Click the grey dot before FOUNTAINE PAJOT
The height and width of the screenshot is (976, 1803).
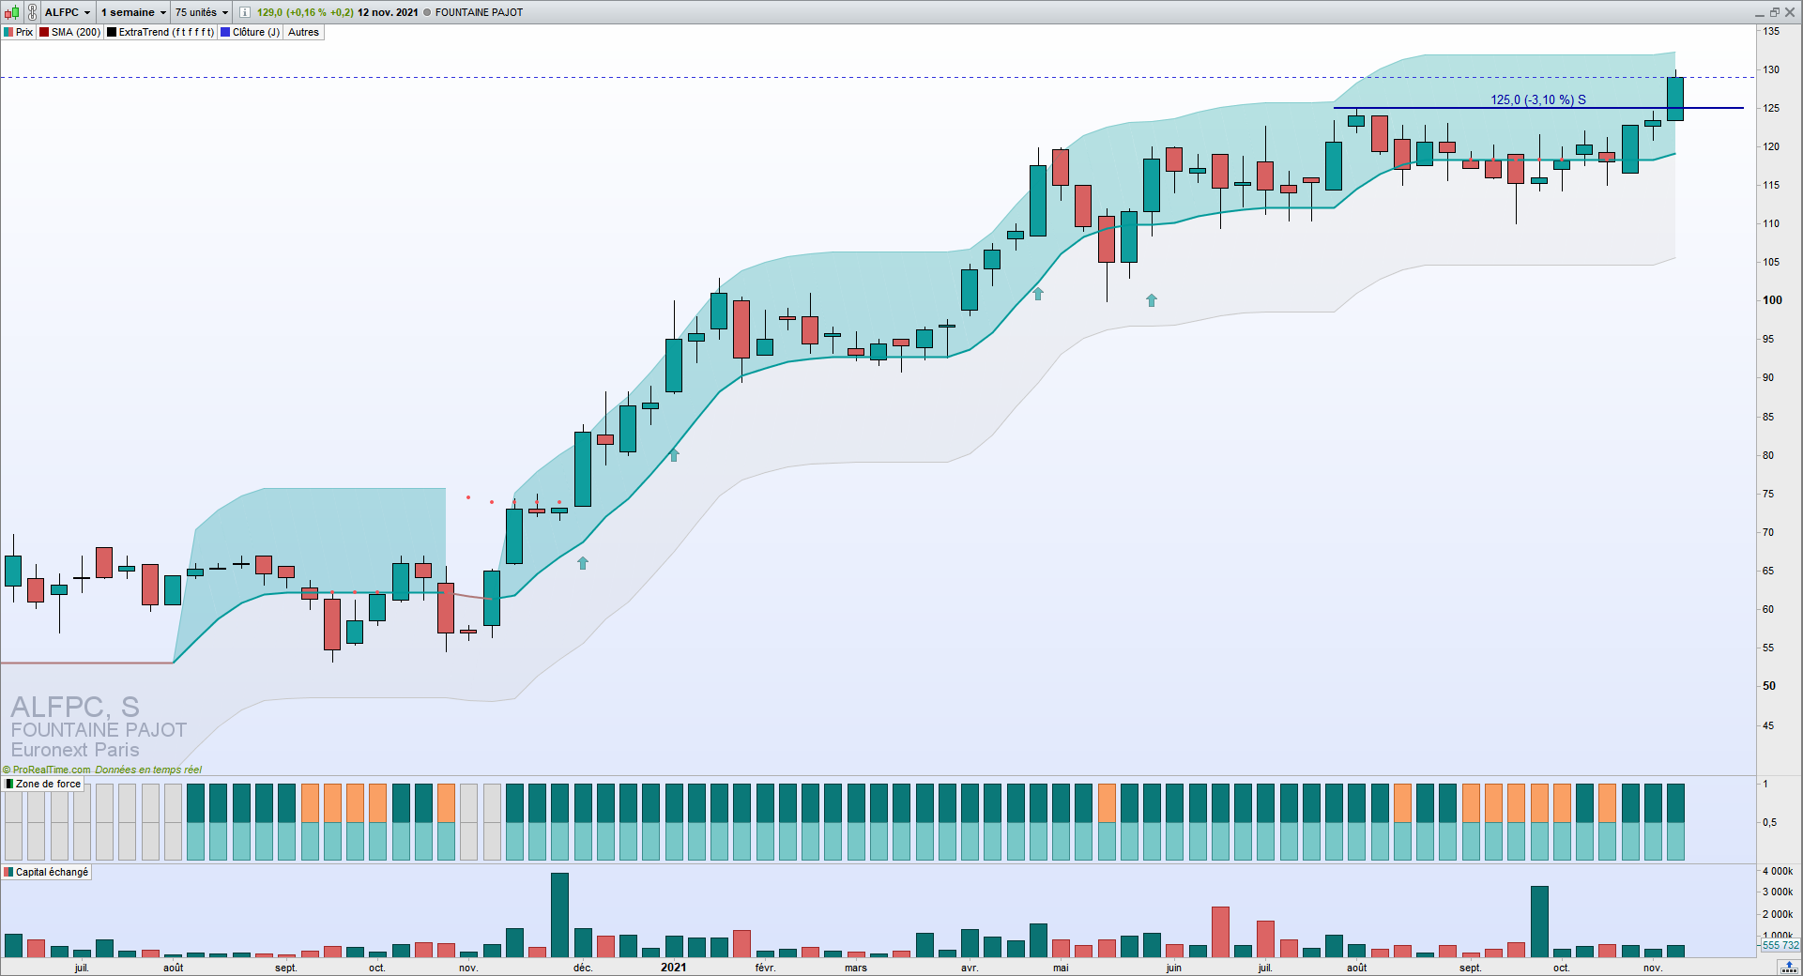[427, 12]
